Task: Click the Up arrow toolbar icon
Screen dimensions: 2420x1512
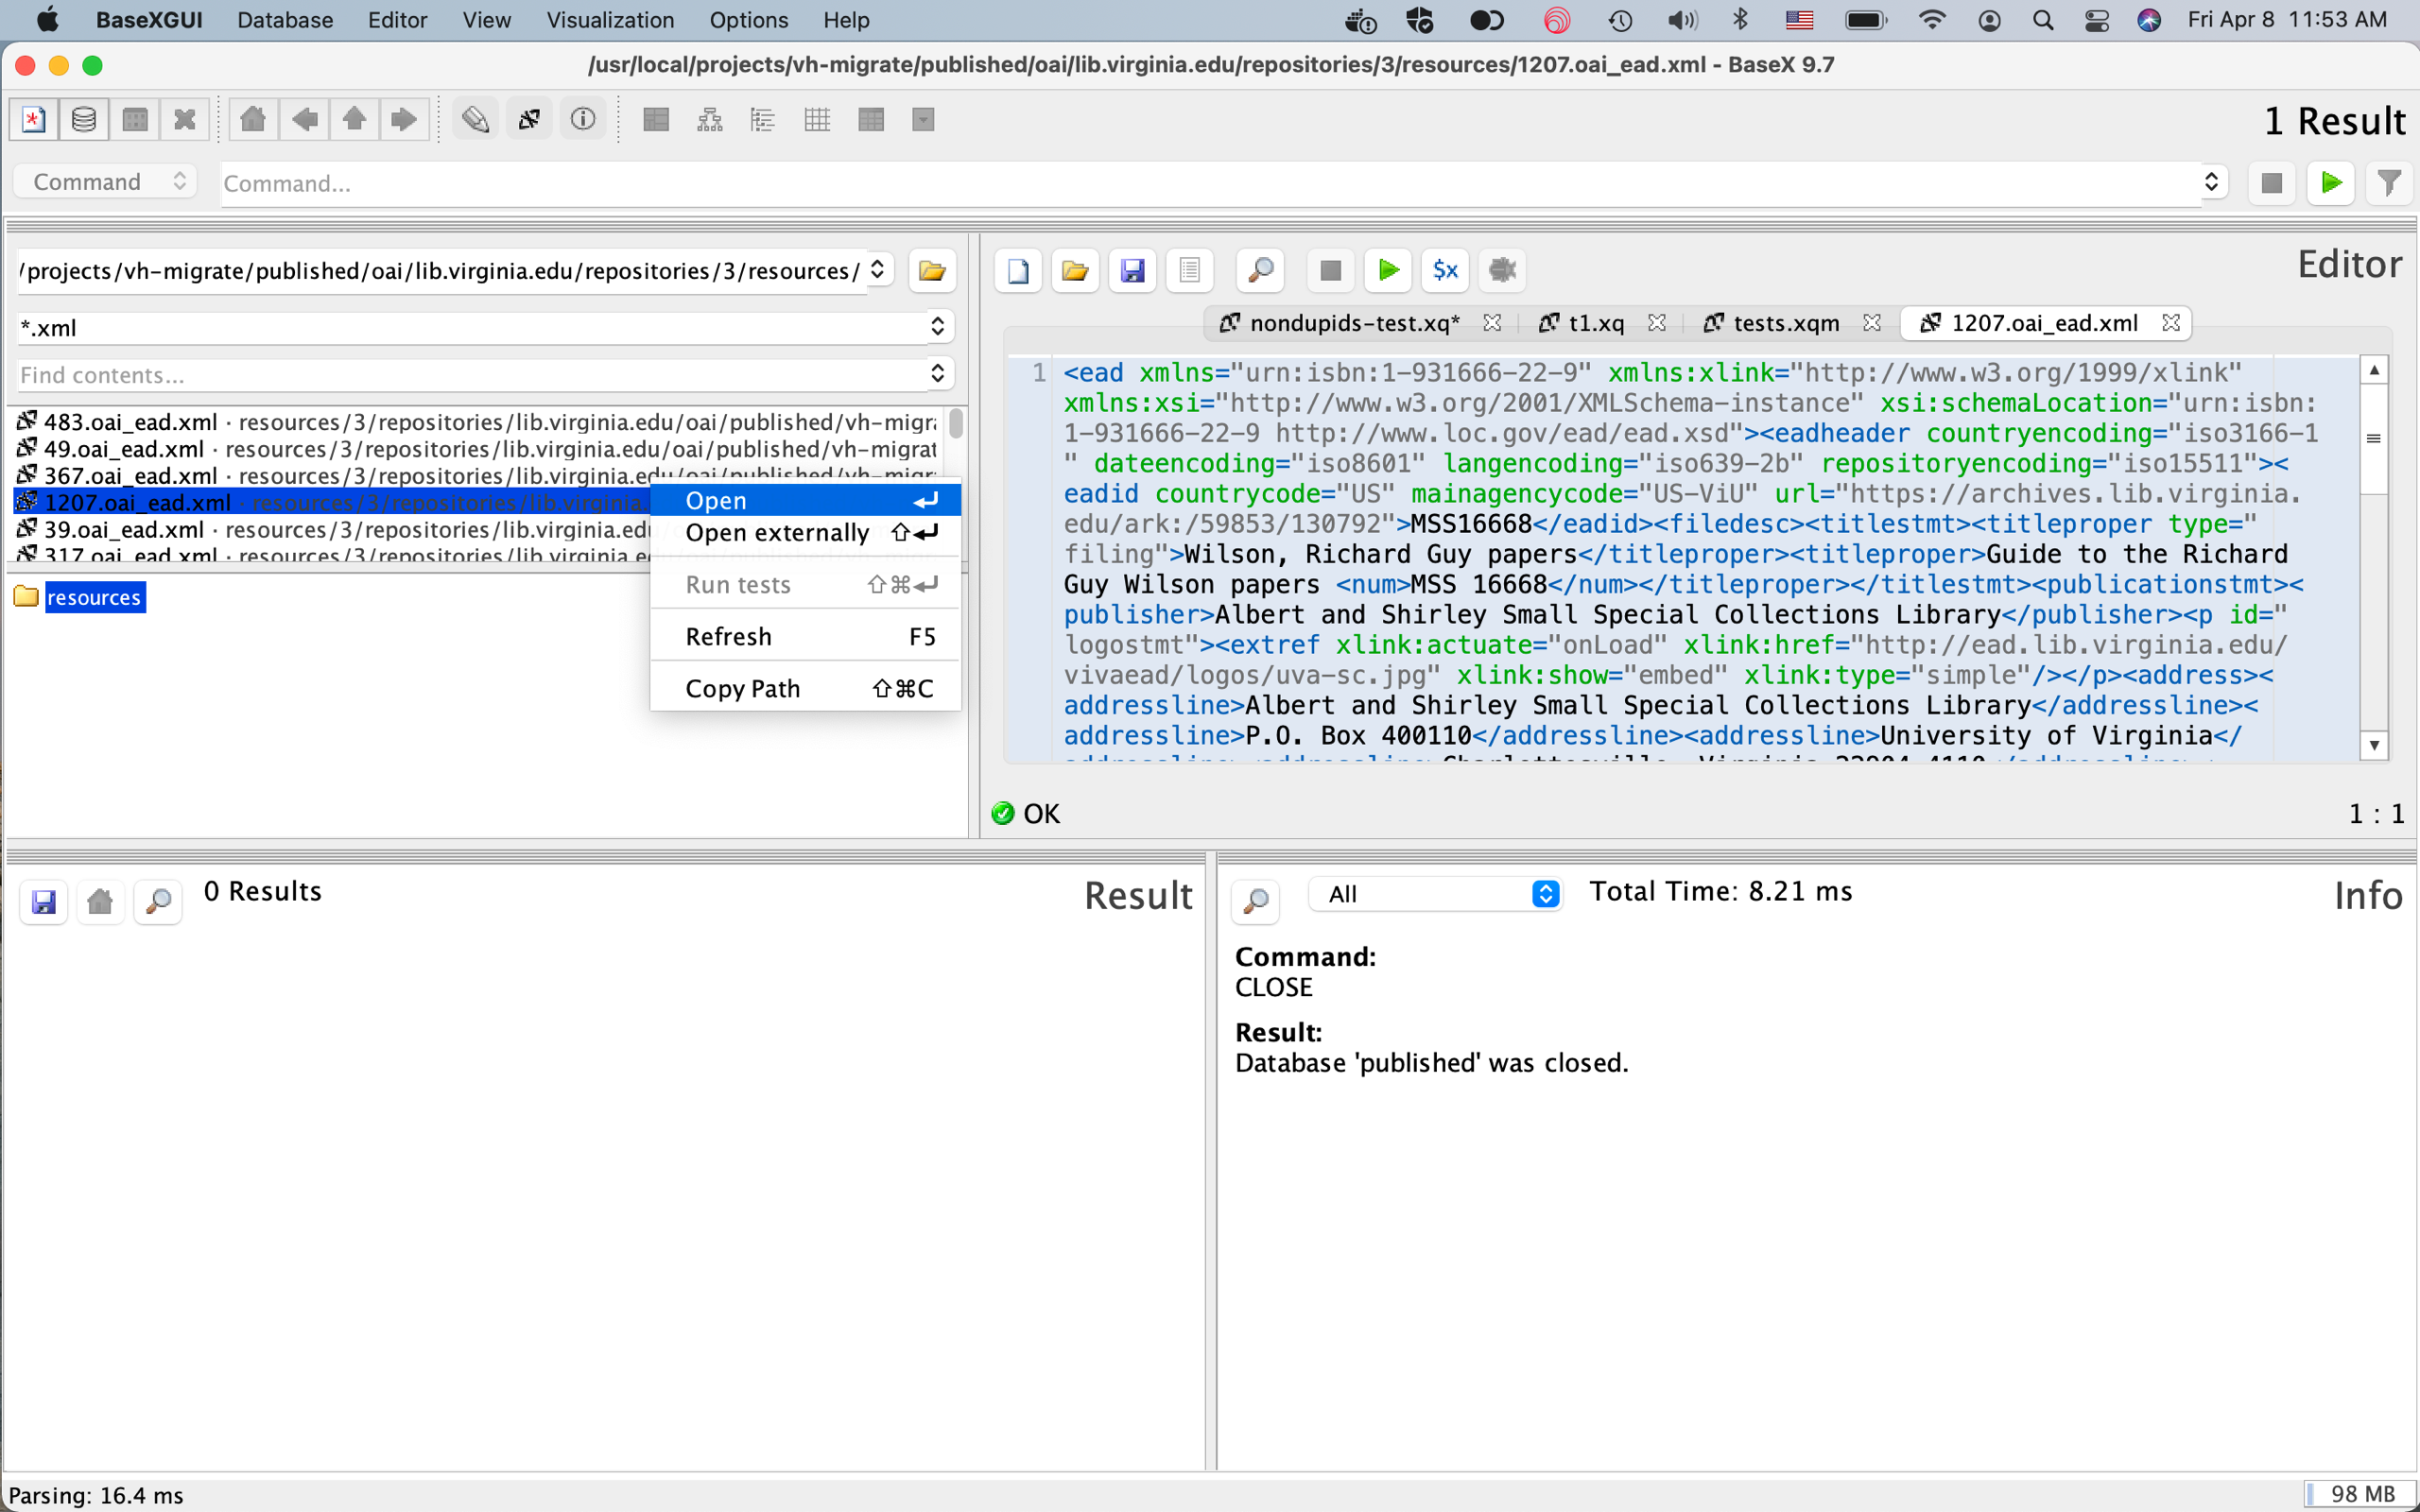Action: [x=354, y=120]
